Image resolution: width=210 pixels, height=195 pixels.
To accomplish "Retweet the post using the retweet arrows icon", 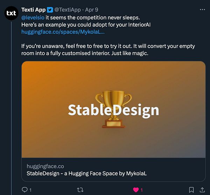I will tap(80, 190).
